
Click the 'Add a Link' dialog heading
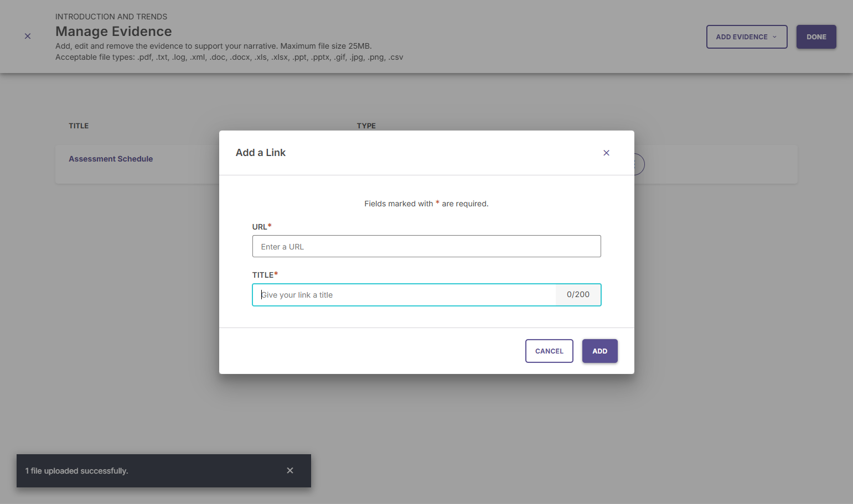coord(260,153)
